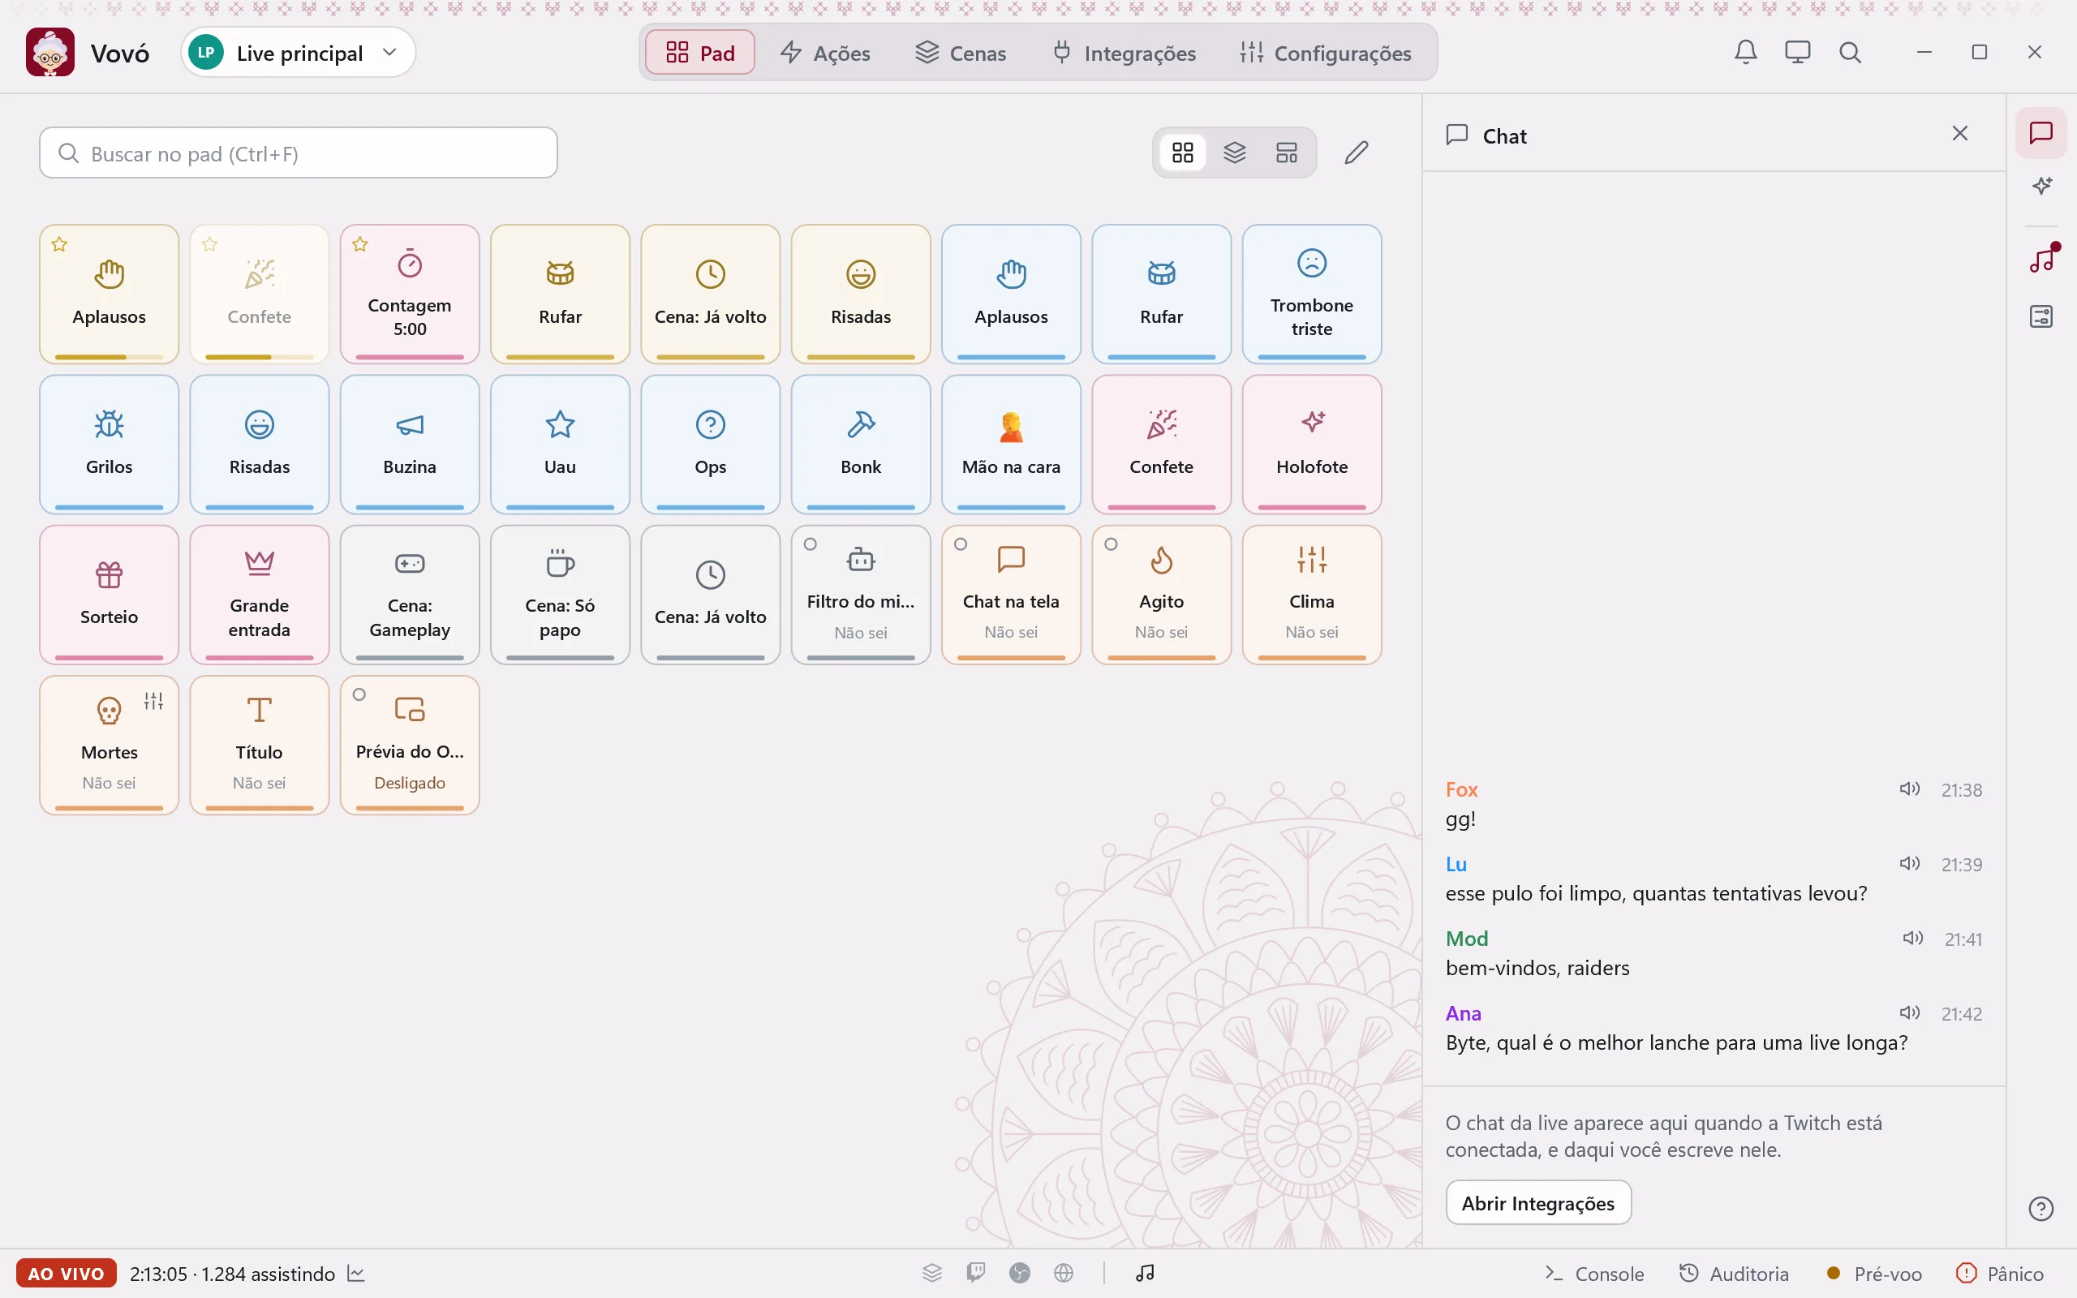
Task: Click the AO VIVO live badge
Action: coord(66,1273)
